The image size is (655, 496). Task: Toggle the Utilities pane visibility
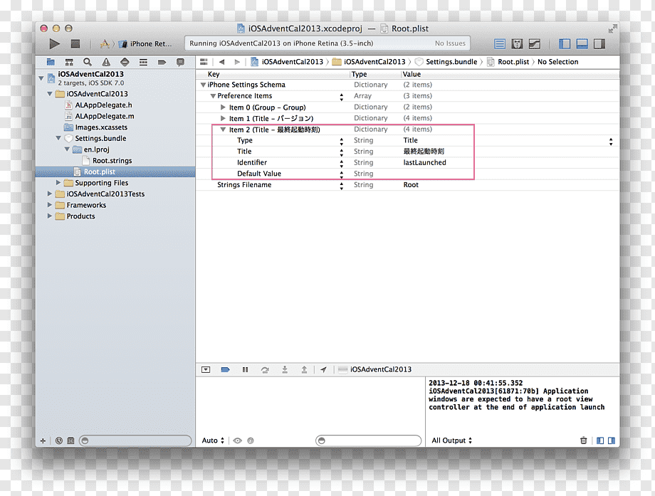(599, 44)
